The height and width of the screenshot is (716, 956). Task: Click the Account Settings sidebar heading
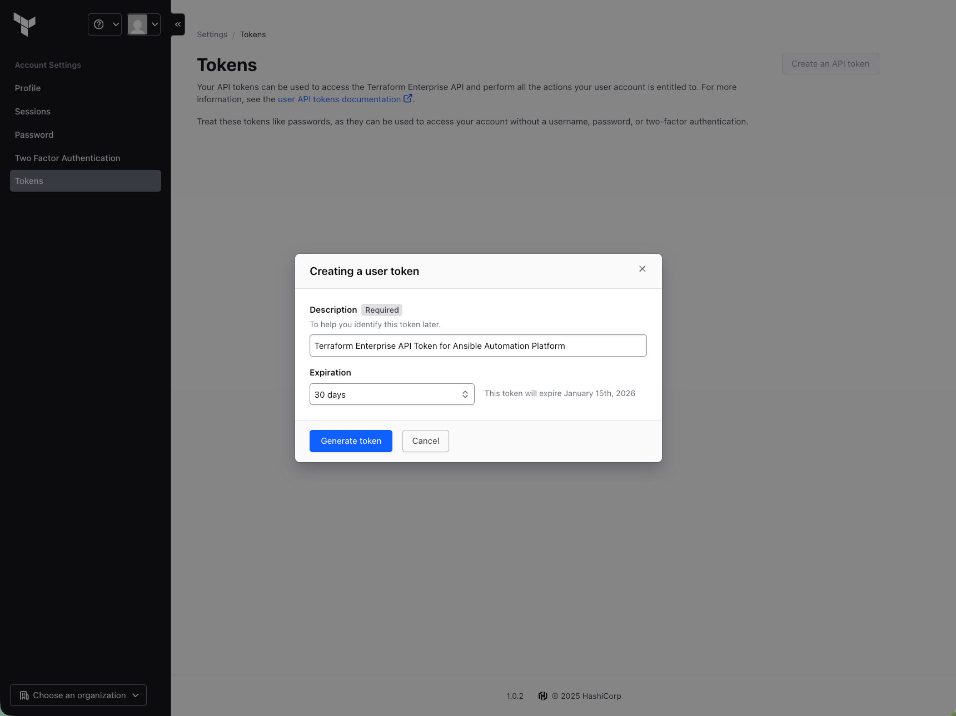[48, 65]
